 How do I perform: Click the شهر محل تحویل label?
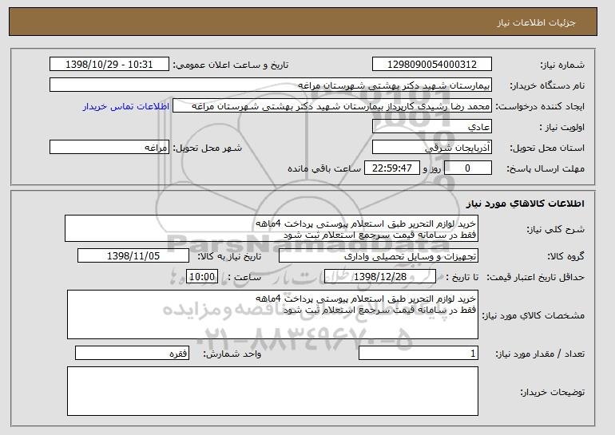coord(208,148)
